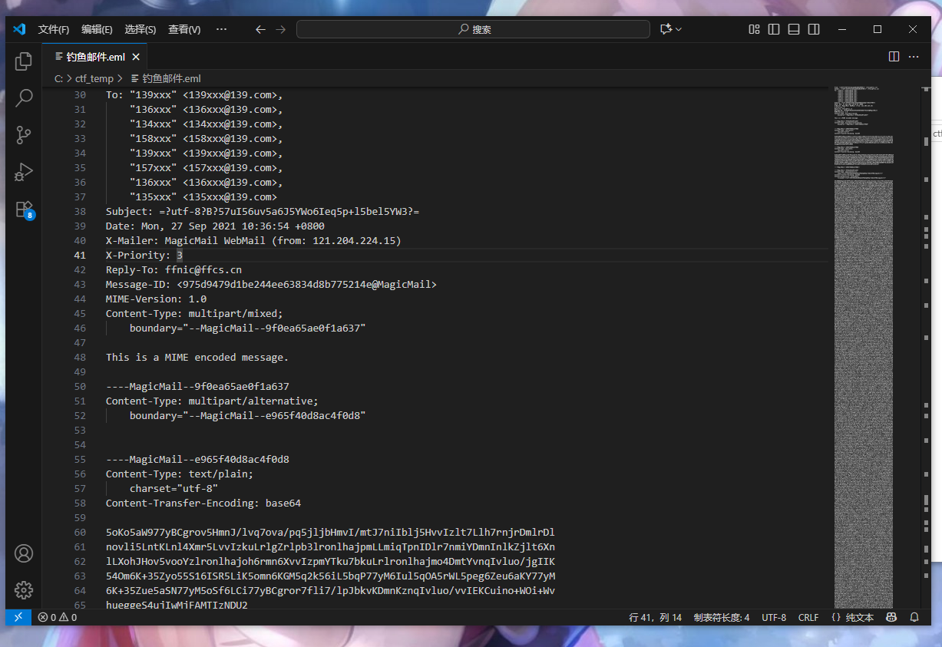The height and width of the screenshot is (647, 942).
Task: Open the Search view in activity bar
Action: click(x=24, y=98)
